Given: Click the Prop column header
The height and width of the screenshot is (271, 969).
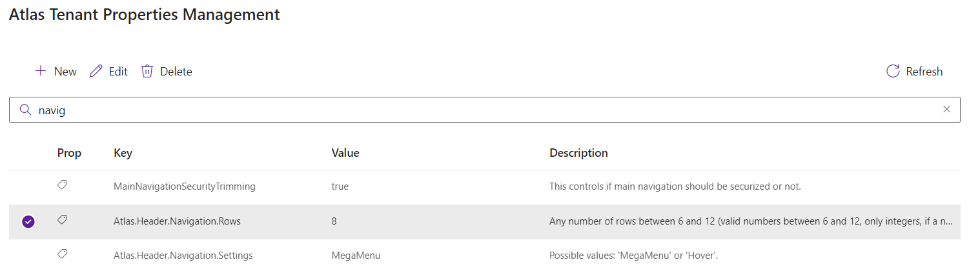Looking at the screenshot, I should pyautogui.click(x=69, y=153).
